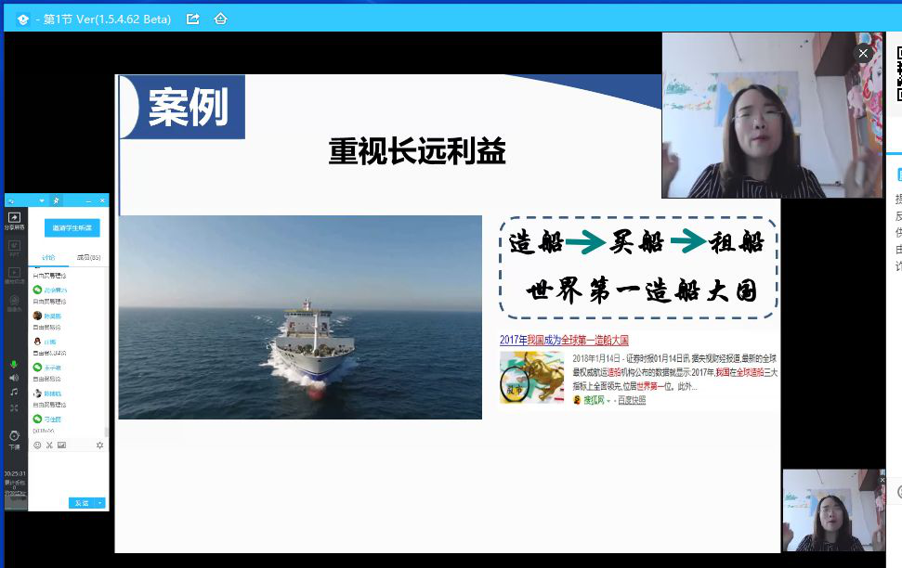Expand the dropdown arrow next to 发送
Viewport: 902px width, 568px height.
[x=100, y=503]
